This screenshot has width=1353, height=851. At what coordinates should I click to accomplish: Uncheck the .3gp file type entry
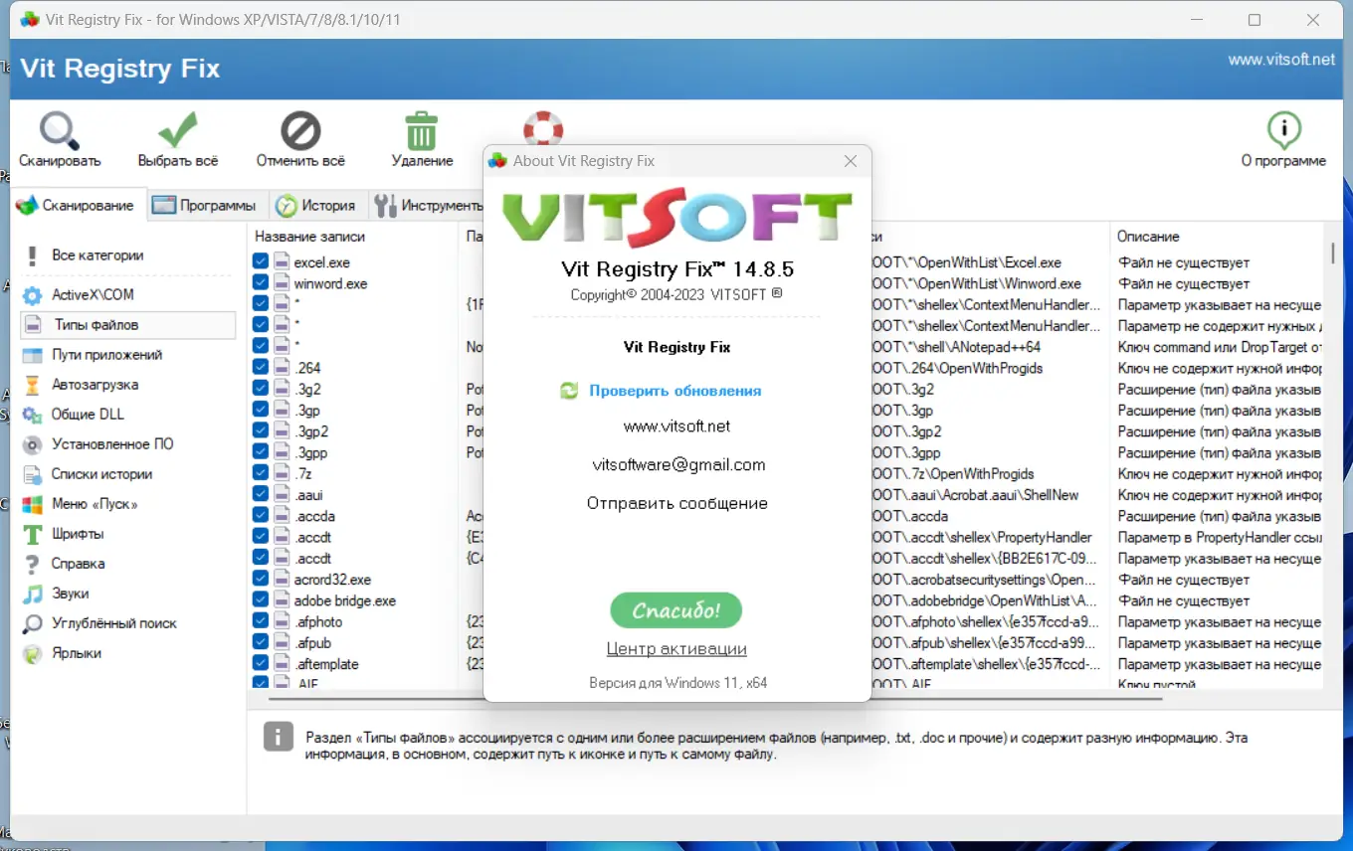tap(260, 410)
